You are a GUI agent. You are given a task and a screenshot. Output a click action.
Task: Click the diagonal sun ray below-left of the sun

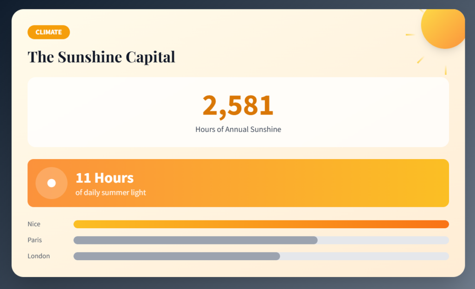[420, 60]
